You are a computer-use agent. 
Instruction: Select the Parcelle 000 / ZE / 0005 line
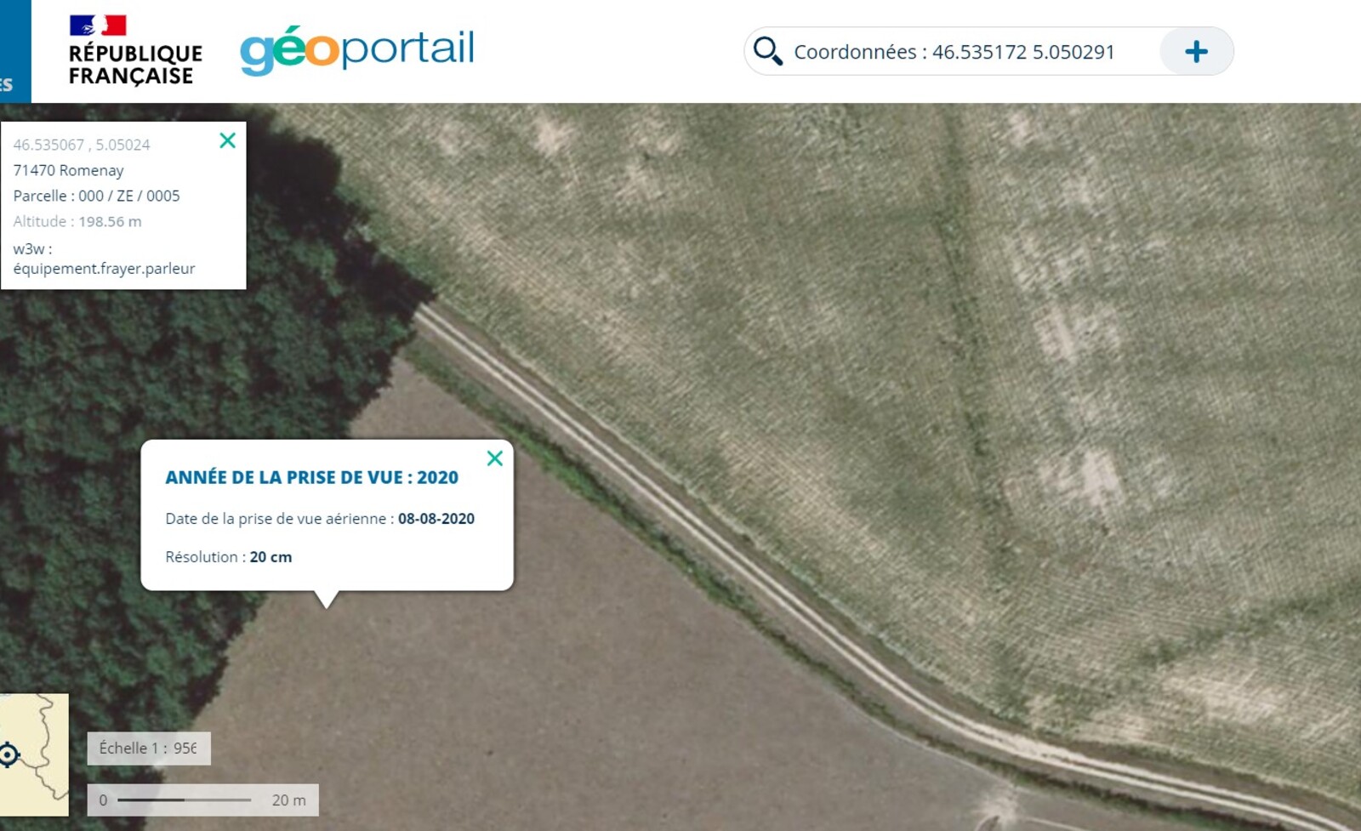(x=96, y=196)
